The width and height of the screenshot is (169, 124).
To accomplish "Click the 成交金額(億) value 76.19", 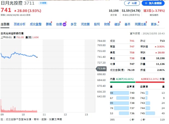I will pos(131,70).
